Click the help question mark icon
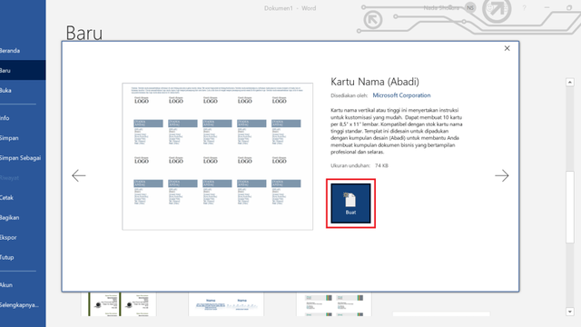Viewport: 581px width, 327px height. click(x=524, y=8)
